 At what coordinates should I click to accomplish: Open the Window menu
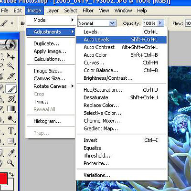(x=123, y=11)
